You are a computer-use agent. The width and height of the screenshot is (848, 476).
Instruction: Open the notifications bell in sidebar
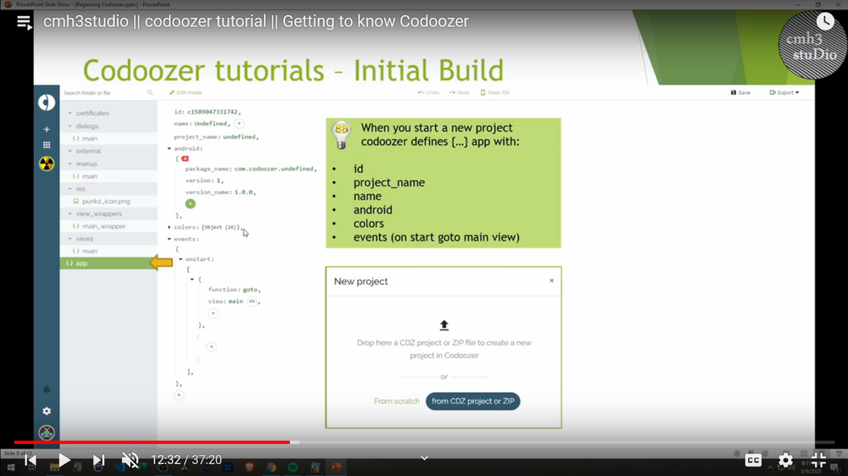(x=47, y=390)
